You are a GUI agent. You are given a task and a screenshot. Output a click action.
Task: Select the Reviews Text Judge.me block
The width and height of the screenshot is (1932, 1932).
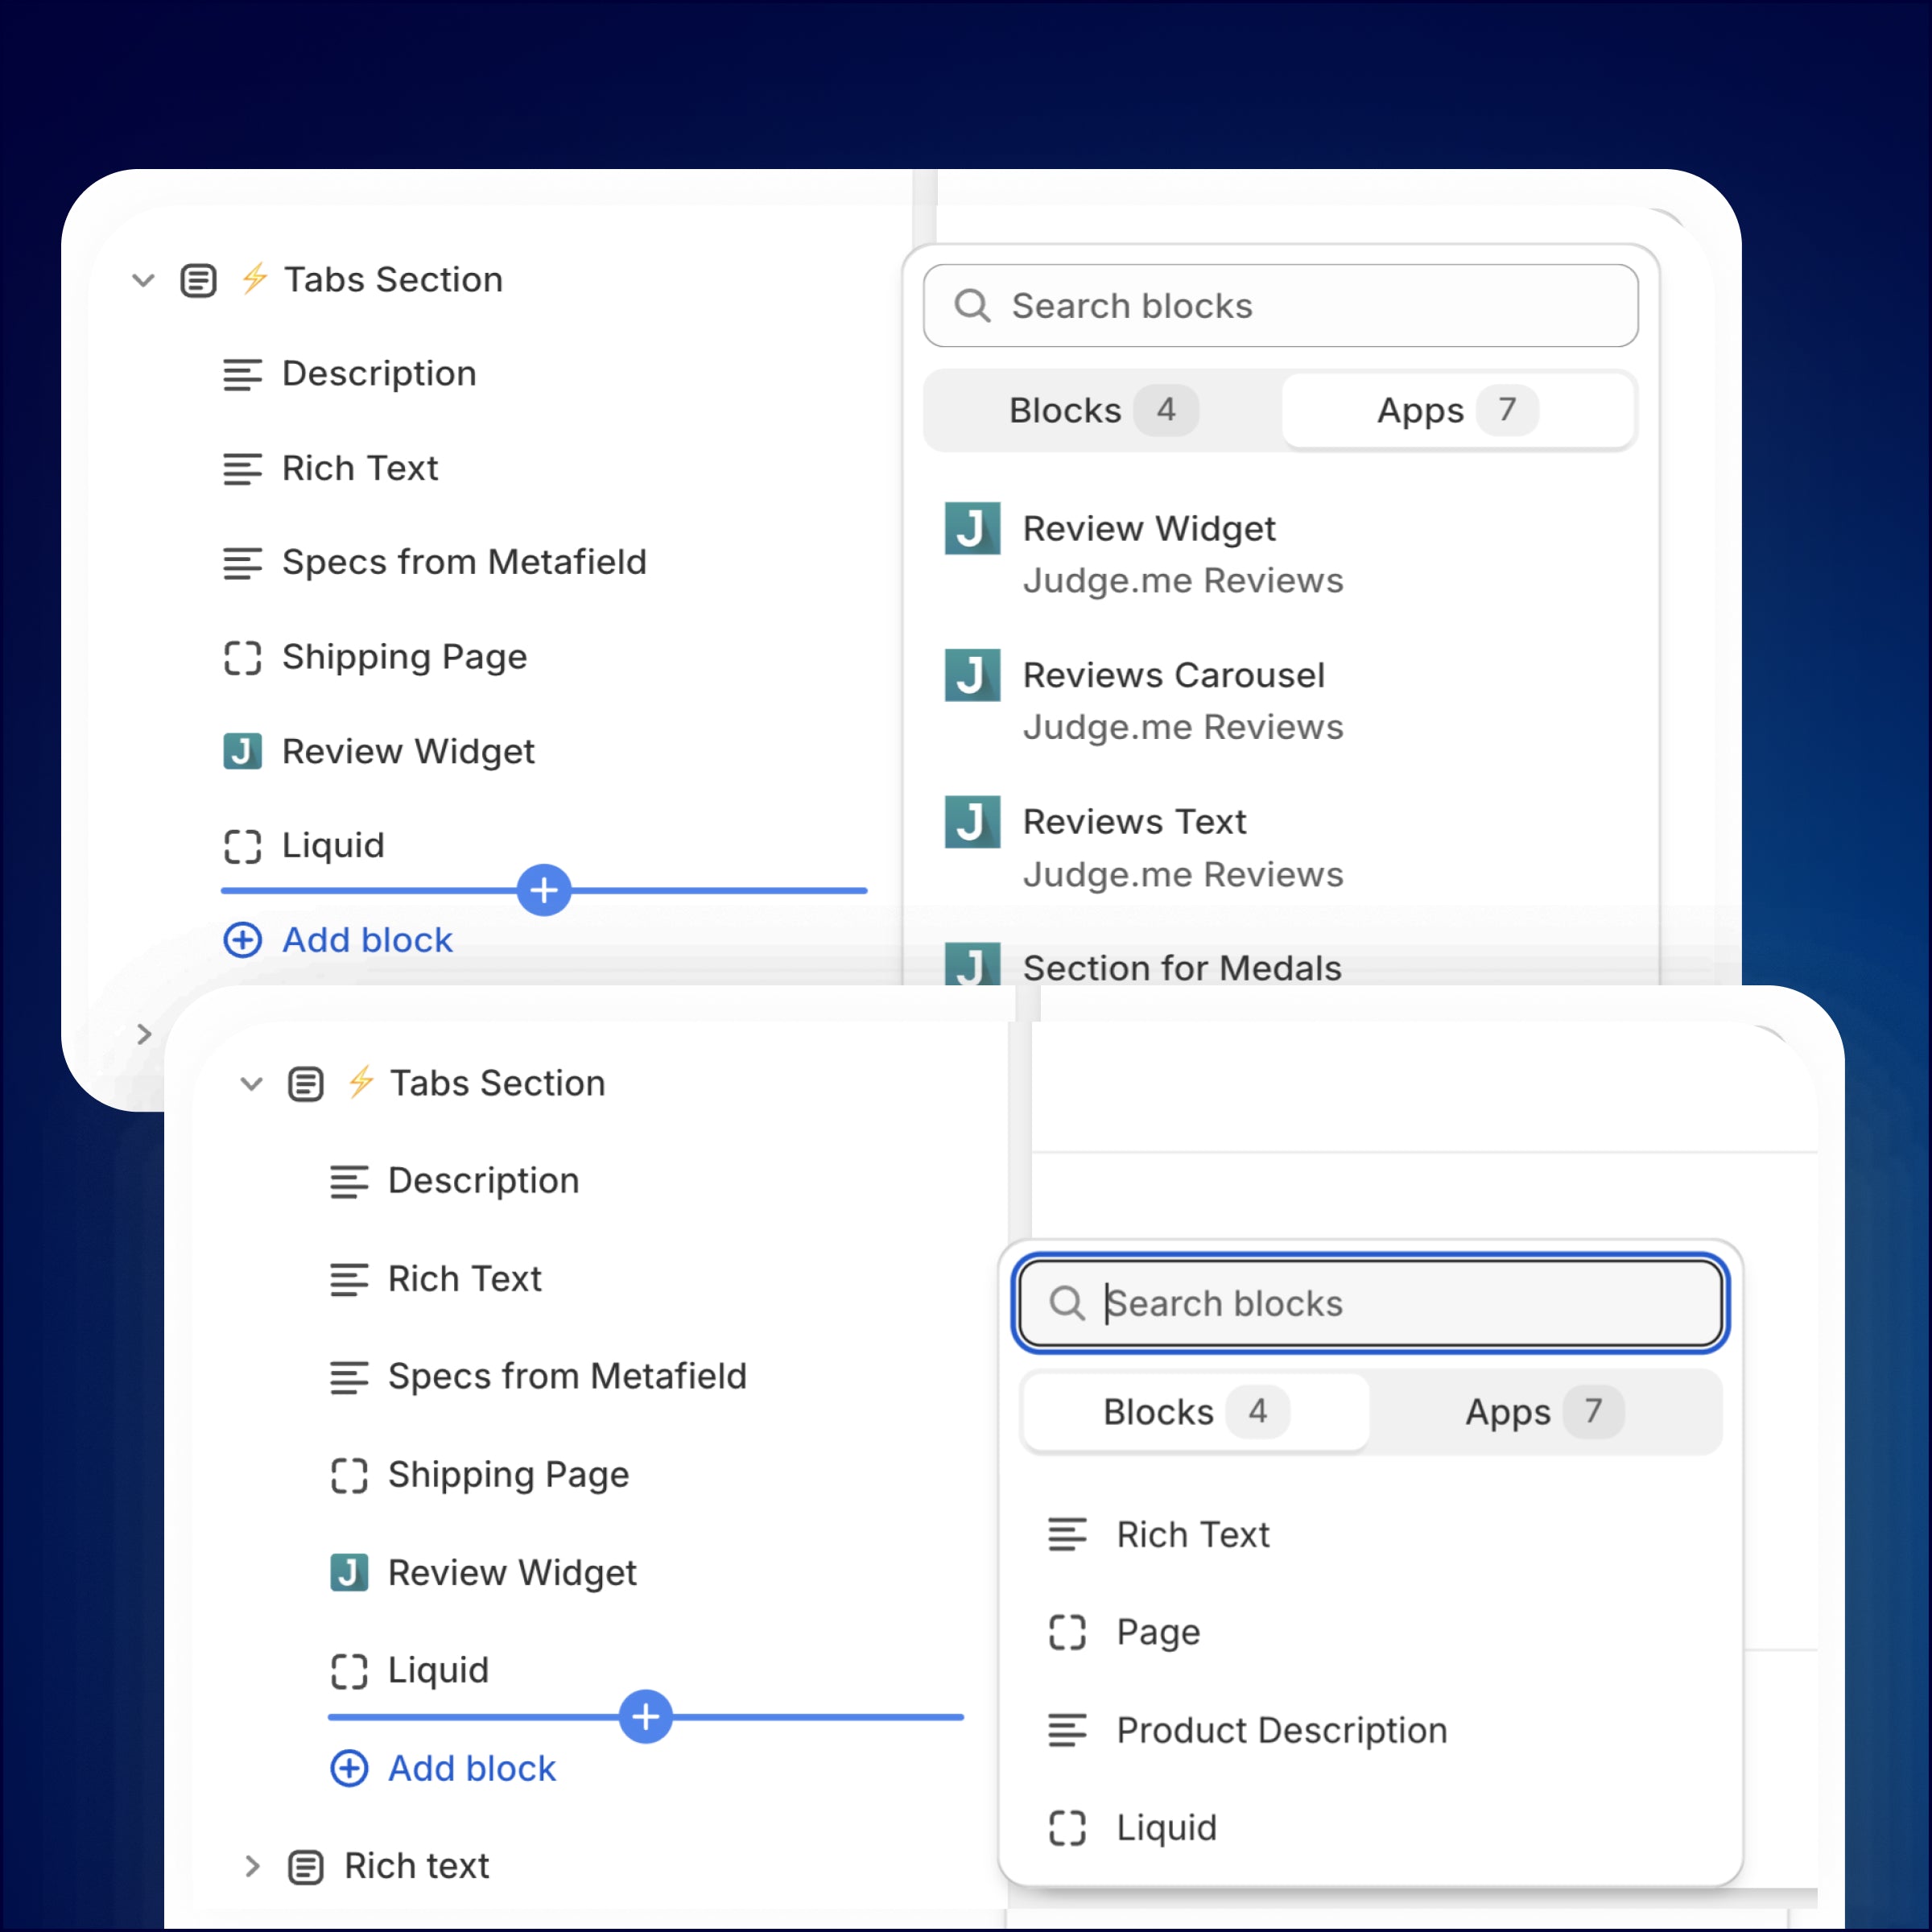1135,821
